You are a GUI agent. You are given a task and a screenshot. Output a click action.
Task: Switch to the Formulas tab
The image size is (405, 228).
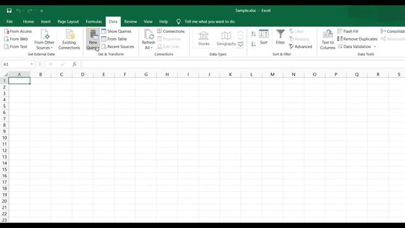pos(94,22)
